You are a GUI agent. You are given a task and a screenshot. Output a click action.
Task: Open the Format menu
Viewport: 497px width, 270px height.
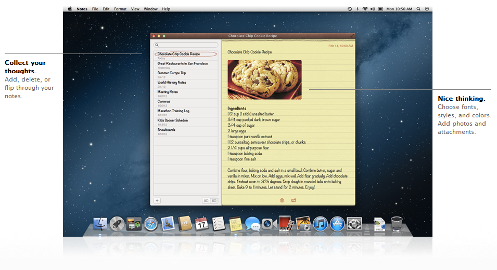120,9
